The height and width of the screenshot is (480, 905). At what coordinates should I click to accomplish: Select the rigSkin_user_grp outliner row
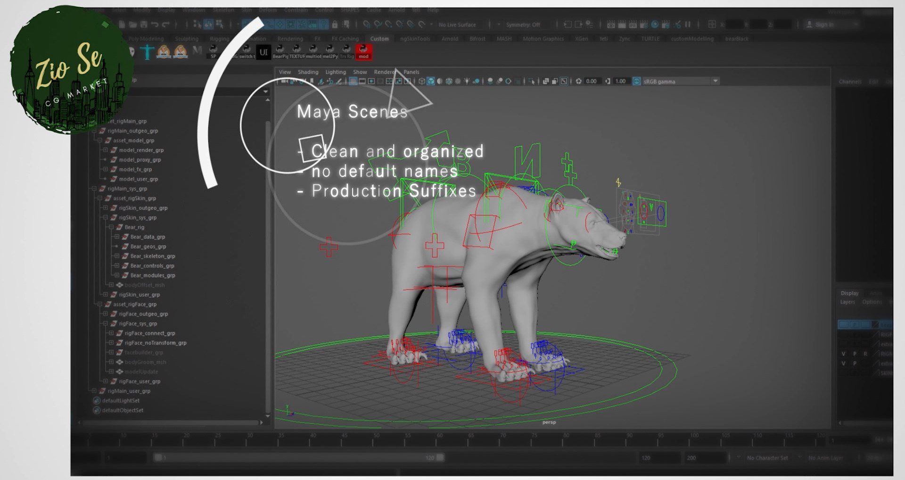click(139, 295)
